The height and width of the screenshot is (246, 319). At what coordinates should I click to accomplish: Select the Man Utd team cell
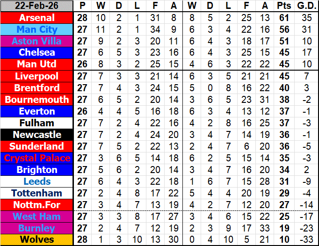[37, 64]
